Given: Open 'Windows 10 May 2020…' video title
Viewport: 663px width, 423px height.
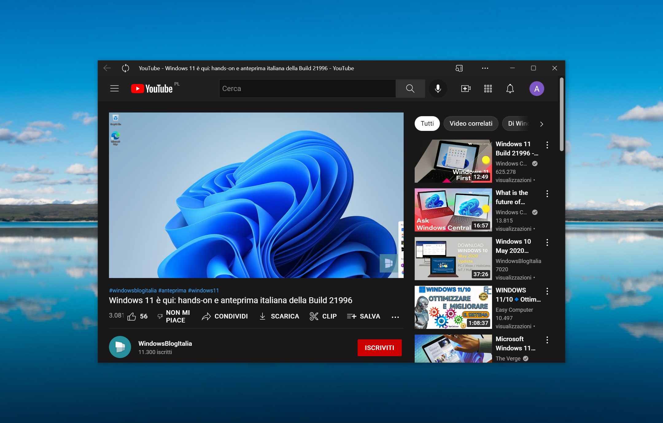Looking at the screenshot, I should [x=513, y=246].
